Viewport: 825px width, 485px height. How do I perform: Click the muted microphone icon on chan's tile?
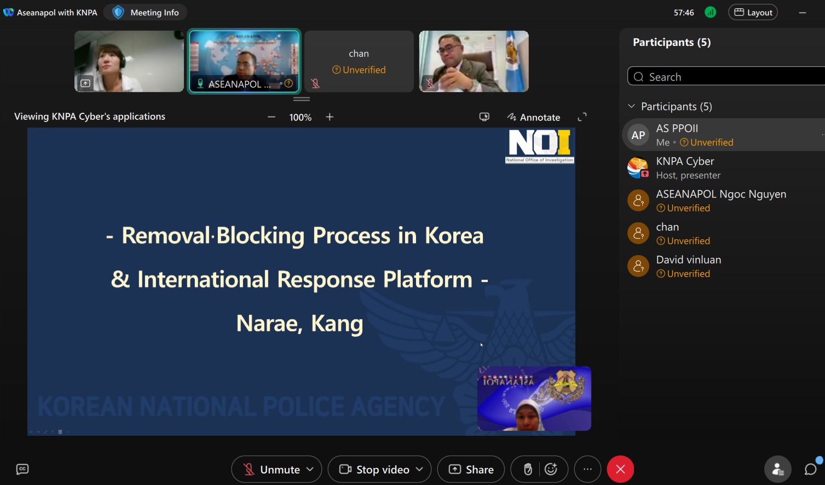(x=315, y=83)
